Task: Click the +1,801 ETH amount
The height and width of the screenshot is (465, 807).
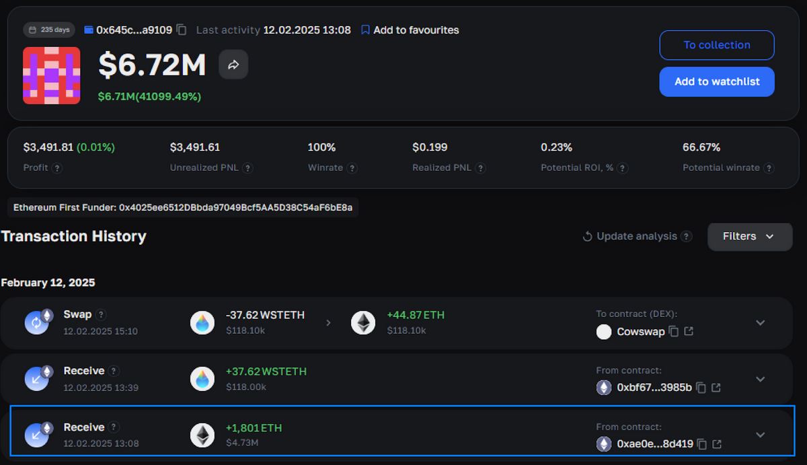Action: click(x=254, y=427)
